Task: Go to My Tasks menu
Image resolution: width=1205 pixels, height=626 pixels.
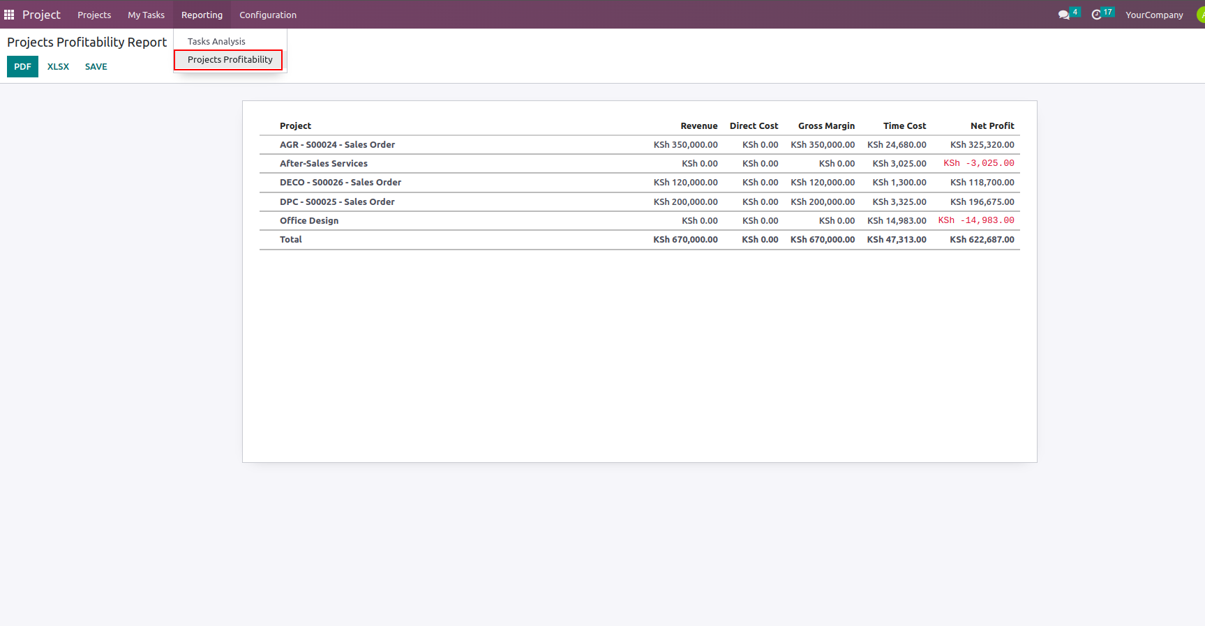Action: (146, 15)
